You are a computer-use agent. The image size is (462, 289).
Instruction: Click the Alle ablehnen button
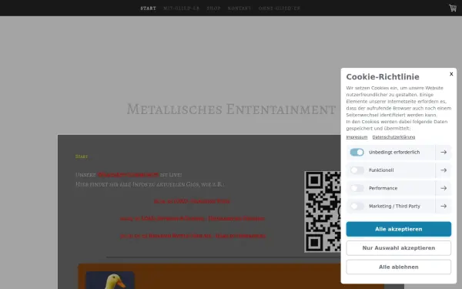(x=398, y=267)
